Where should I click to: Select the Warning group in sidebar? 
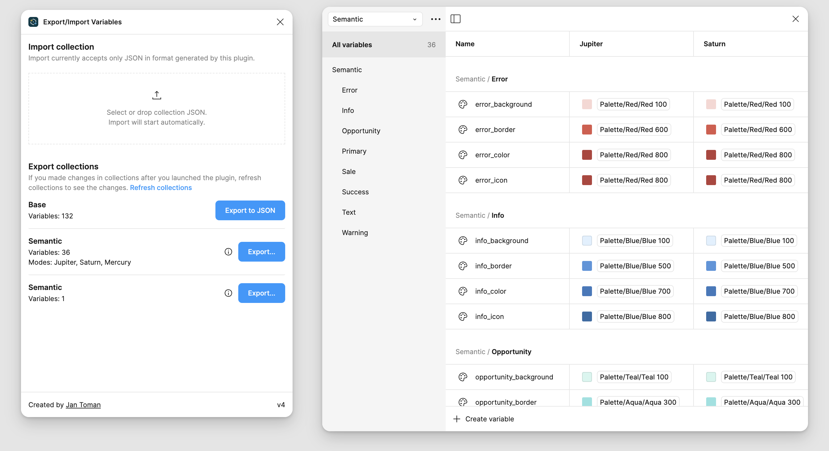pos(355,232)
